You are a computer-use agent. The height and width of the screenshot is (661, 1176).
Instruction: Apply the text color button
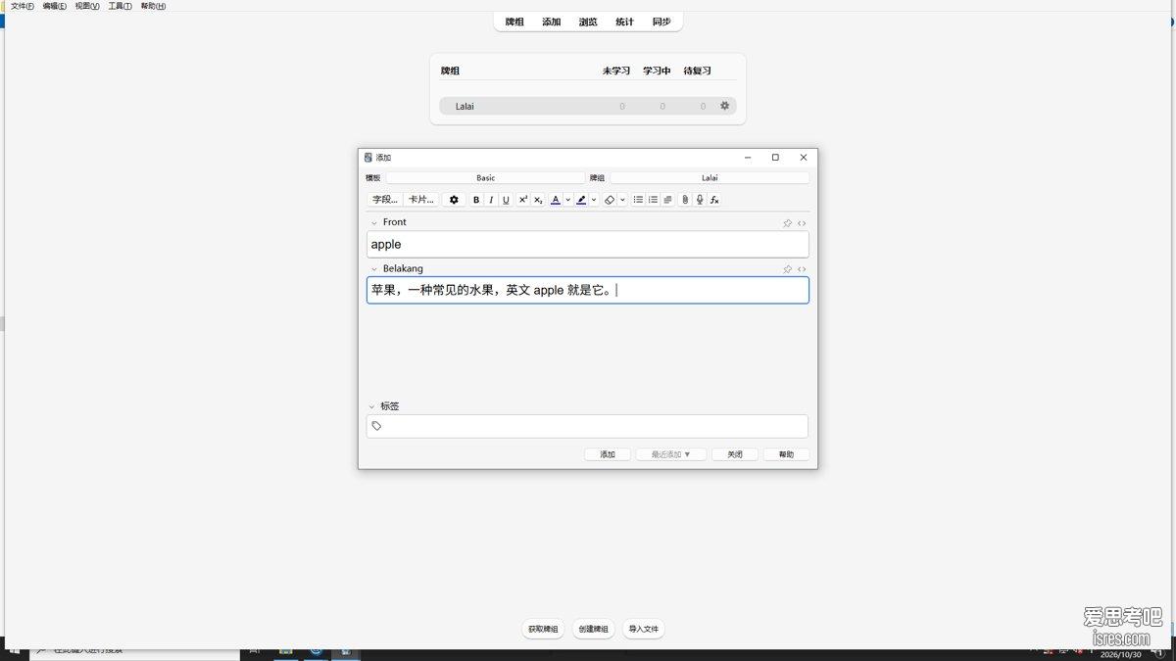[x=556, y=200]
